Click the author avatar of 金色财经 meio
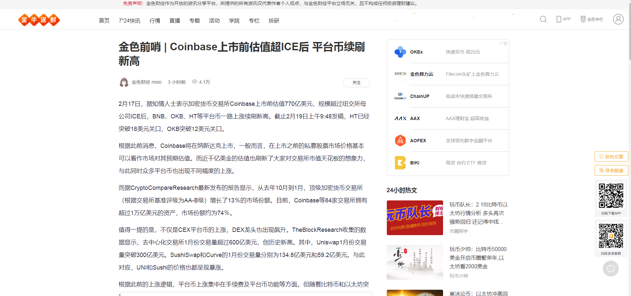Viewport: 631px width, 296px height. (x=124, y=82)
